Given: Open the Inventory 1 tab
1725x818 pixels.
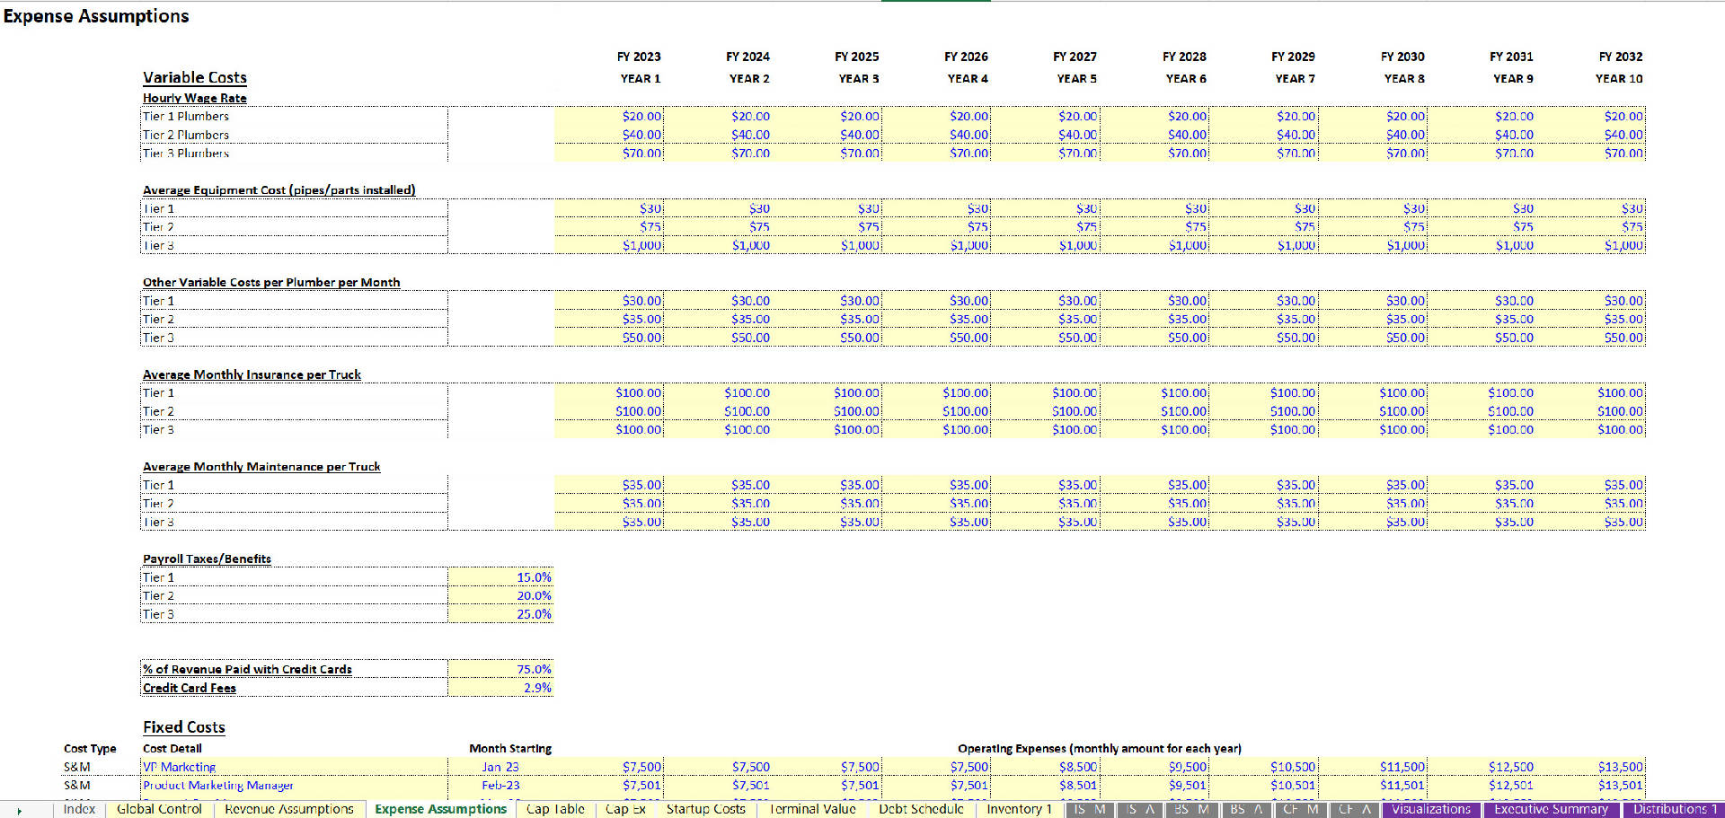Looking at the screenshot, I should click(1019, 809).
